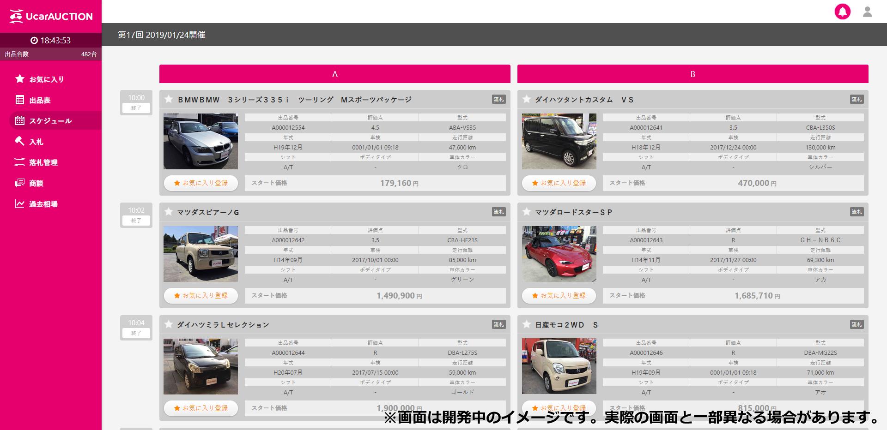Click お気に入り登録 button for BMW 3シリーズ
The image size is (887, 430).
click(x=201, y=183)
